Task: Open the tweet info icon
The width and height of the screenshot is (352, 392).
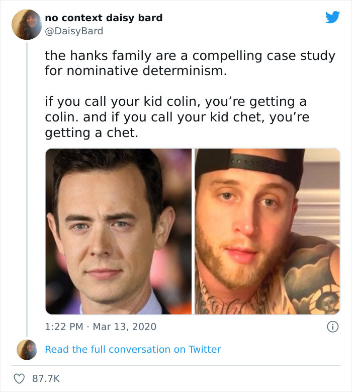Action: coord(332,326)
